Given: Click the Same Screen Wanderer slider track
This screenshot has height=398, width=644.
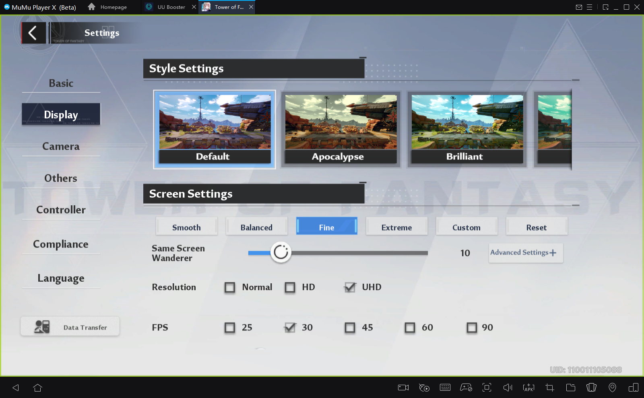Looking at the screenshot, I should pos(338,253).
